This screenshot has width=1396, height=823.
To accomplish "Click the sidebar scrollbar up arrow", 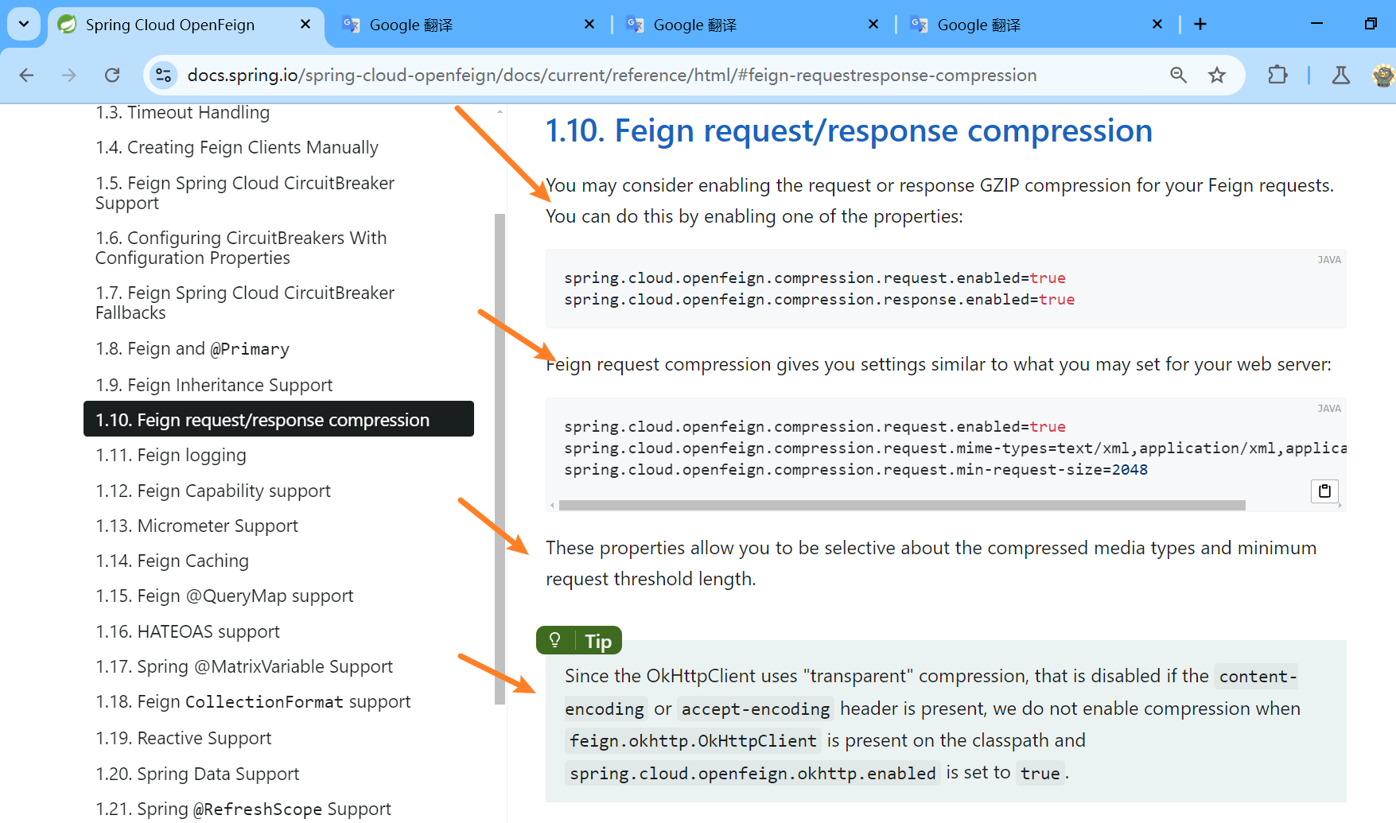I will click(500, 111).
